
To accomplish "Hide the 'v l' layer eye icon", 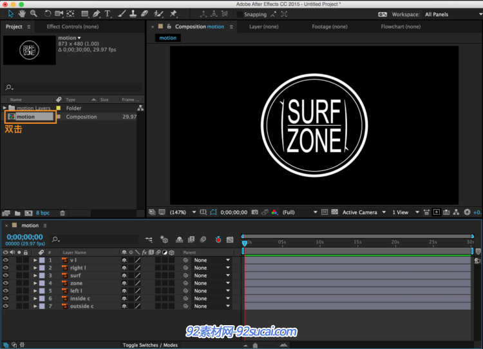I will [x=6, y=260].
